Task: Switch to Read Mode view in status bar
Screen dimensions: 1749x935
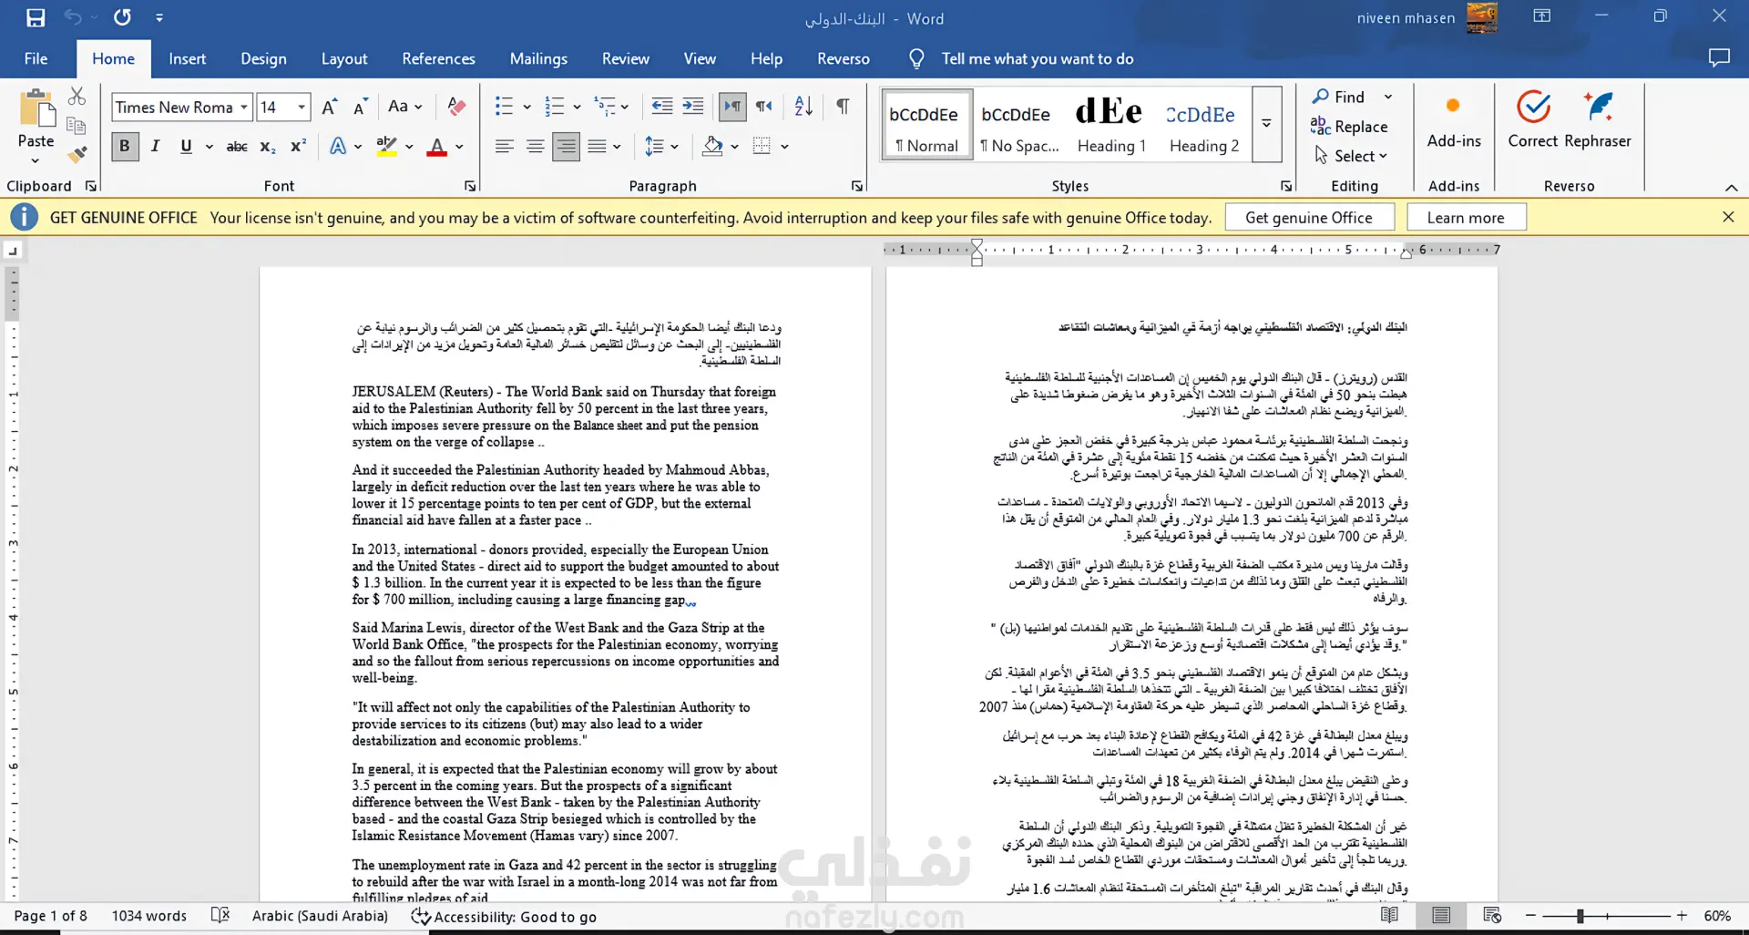Action: tap(1389, 915)
